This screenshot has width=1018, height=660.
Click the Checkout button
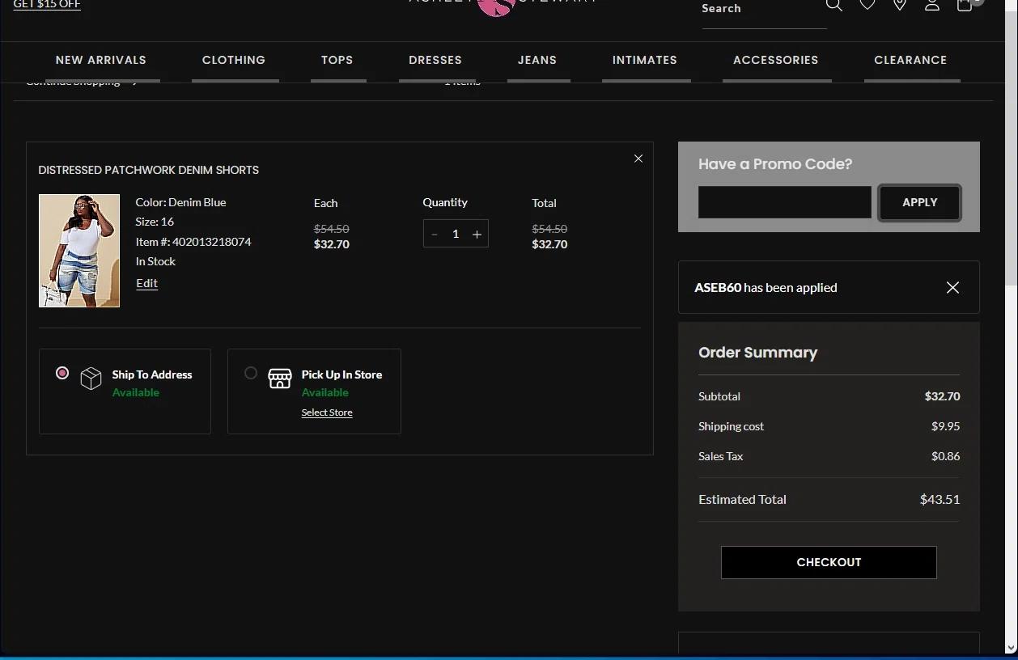pos(829,562)
